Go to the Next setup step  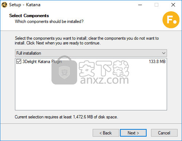(133, 133)
